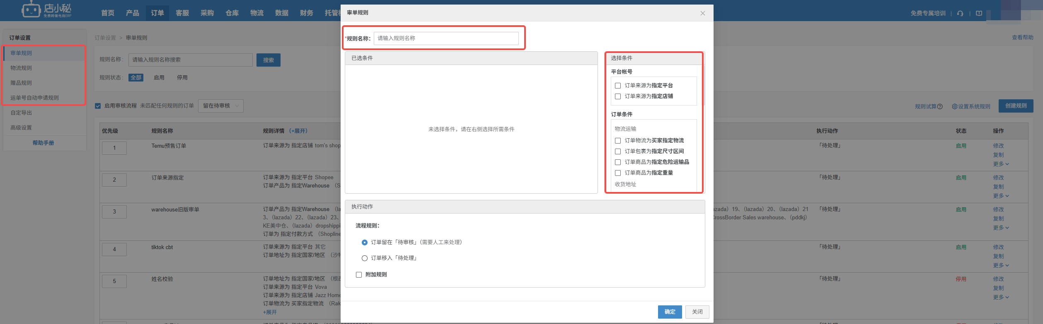
Task: Select the 订单移入「待处理」 radio option
Action: pyautogui.click(x=365, y=258)
